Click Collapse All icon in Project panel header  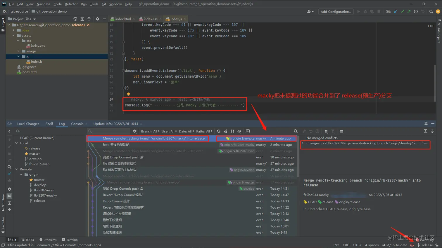(89, 19)
